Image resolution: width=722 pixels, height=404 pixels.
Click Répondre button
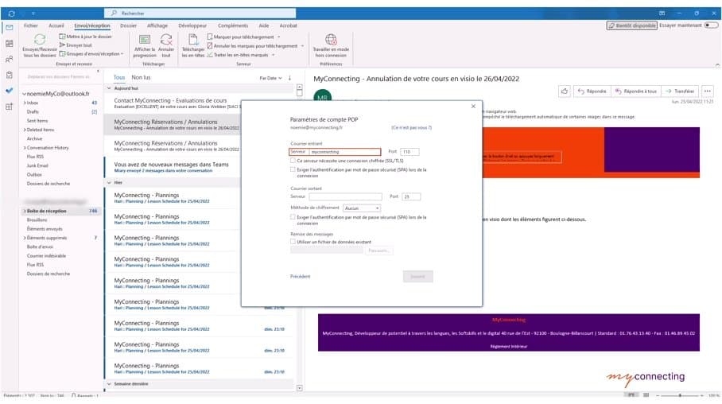(592, 91)
